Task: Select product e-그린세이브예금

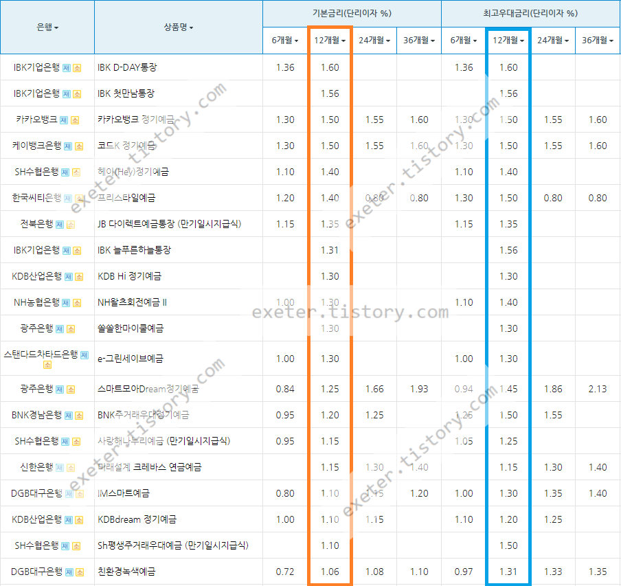Action: [131, 359]
